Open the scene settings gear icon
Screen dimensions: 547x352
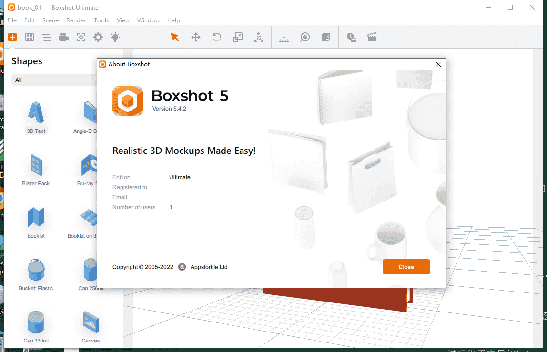click(x=98, y=37)
